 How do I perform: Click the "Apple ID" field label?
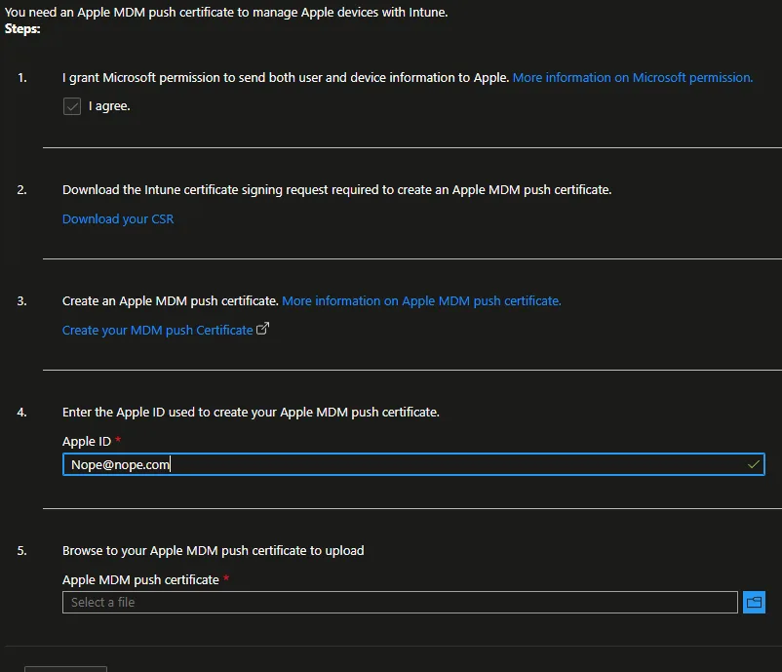click(x=86, y=441)
